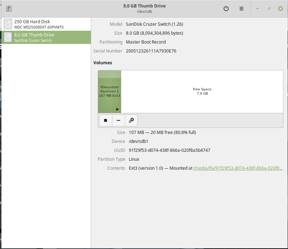
Task: Close the Disks window
Action: pos(280,9)
